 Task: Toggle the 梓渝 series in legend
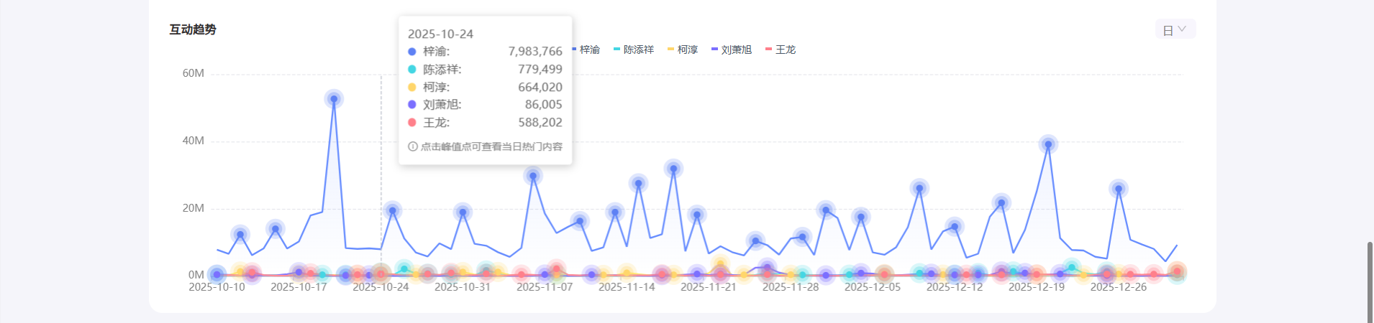(589, 50)
